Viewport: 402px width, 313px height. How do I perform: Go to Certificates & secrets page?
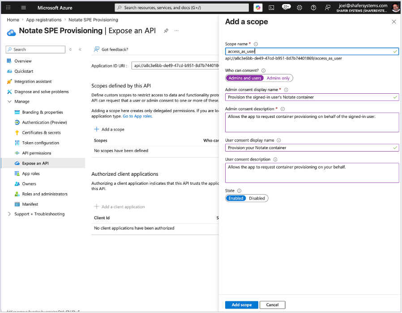pyautogui.click(x=41, y=133)
